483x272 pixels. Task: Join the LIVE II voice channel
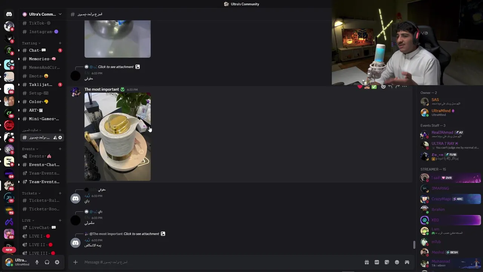tap(42, 244)
